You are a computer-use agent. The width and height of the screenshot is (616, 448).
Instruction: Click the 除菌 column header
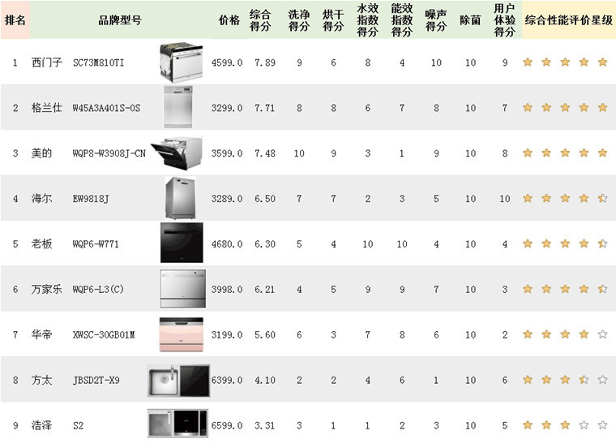click(470, 20)
